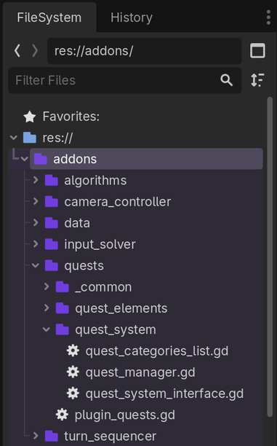Select plugin_quests.gd script file
The height and width of the screenshot is (446, 277).
tap(125, 415)
